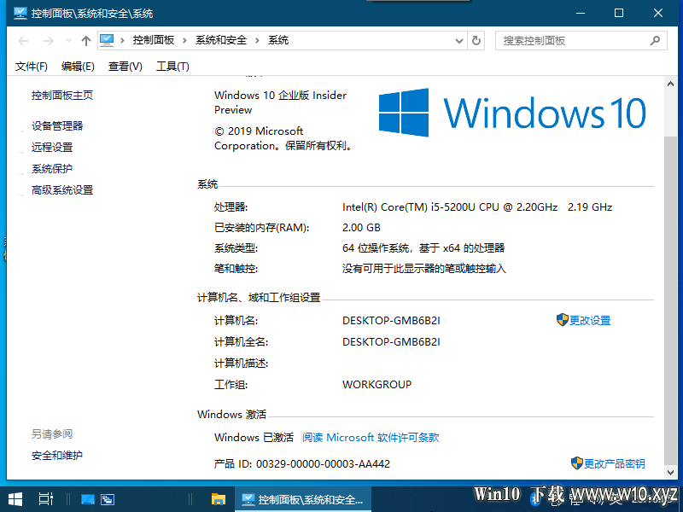The image size is (683, 512).
Task: Click the 64 位操作系统 system type text
Action: pyautogui.click(x=423, y=248)
